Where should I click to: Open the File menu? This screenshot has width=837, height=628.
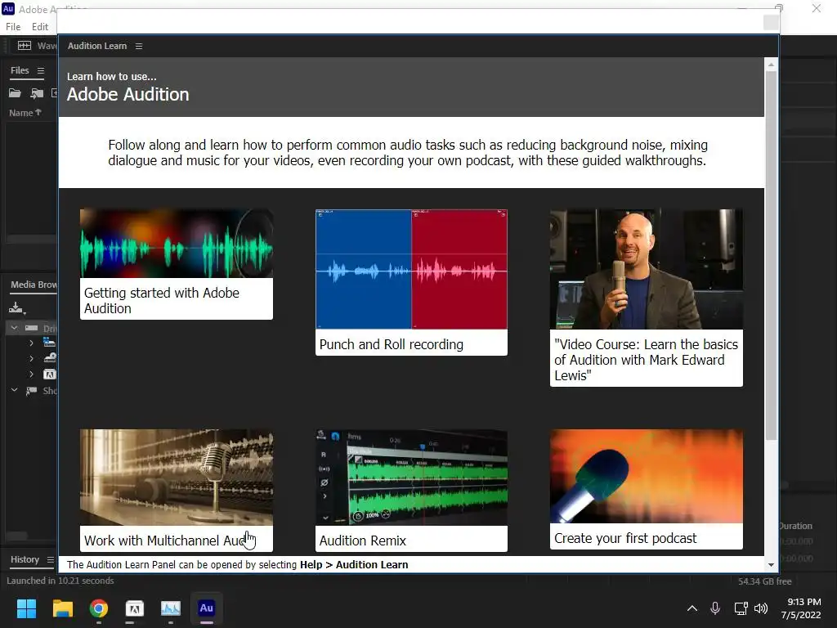[x=13, y=27]
